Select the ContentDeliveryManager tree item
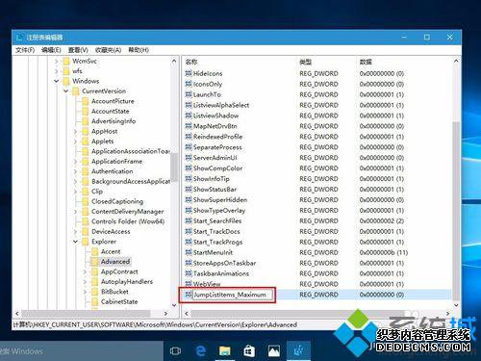 tap(128, 212)
